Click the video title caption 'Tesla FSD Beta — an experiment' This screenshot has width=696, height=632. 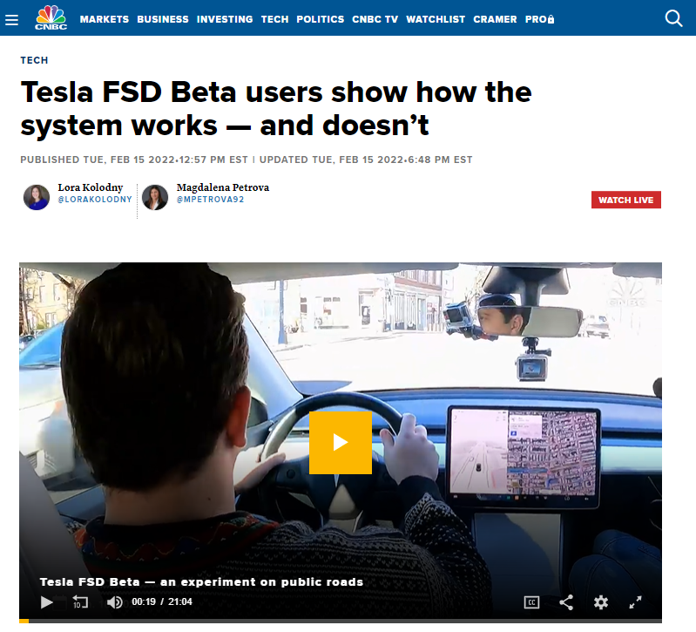[x=201, y=581]
